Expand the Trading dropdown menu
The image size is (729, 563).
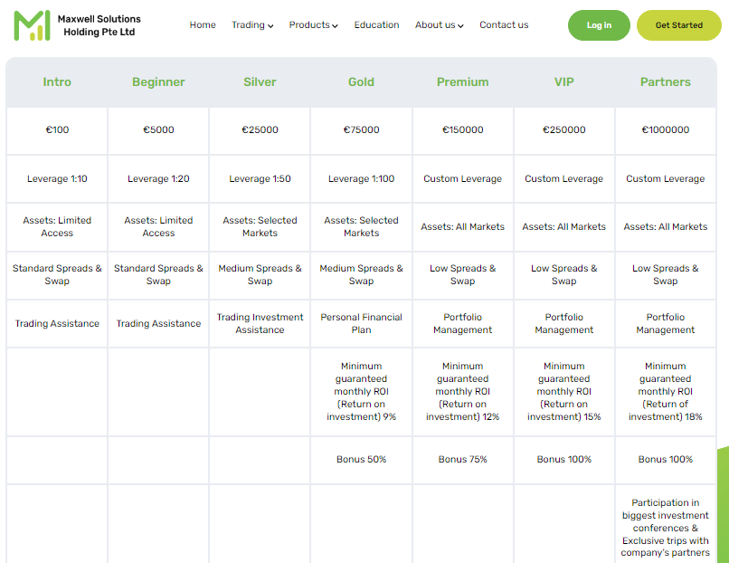(252, 25)
